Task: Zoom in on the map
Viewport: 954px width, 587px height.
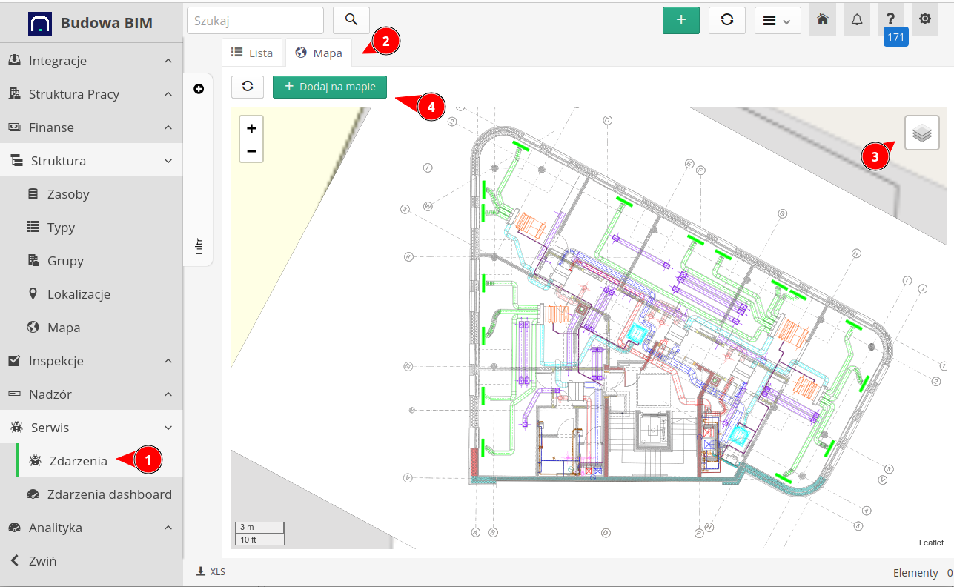Action: [x=251, y=128]
